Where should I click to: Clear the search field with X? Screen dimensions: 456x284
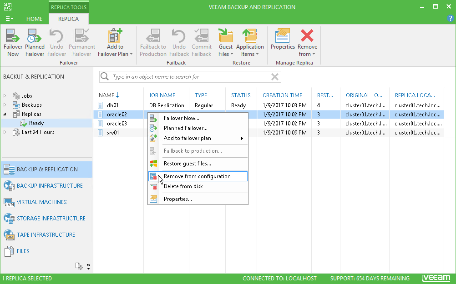pos(274,77)
